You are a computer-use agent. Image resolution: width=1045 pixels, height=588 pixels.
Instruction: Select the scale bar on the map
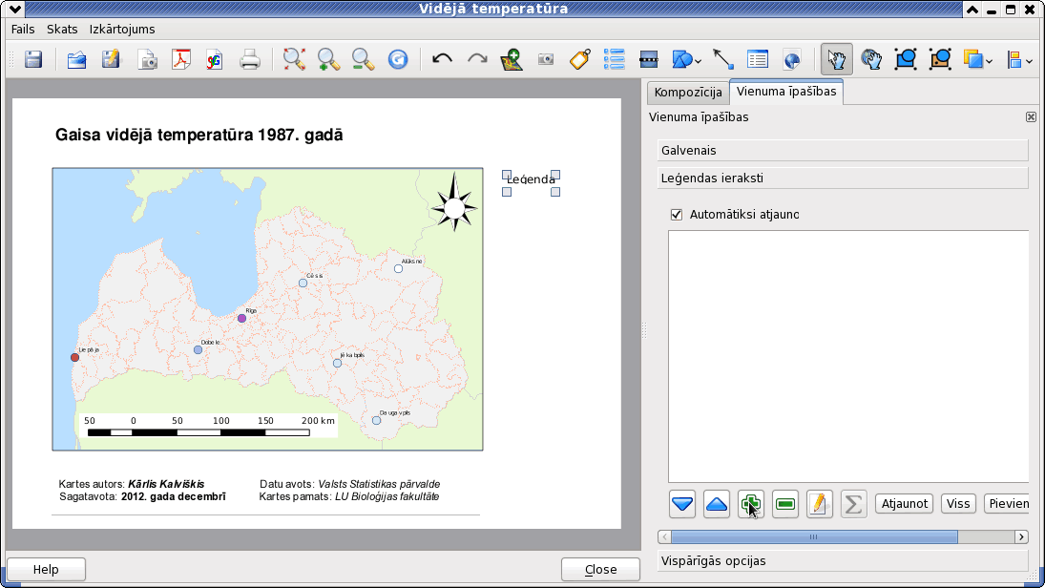[209, 426]
